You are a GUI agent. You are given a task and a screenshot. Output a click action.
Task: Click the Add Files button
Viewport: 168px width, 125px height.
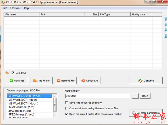point(17,81)
